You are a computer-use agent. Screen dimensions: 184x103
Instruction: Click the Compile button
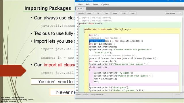click(x=80, y=13)
